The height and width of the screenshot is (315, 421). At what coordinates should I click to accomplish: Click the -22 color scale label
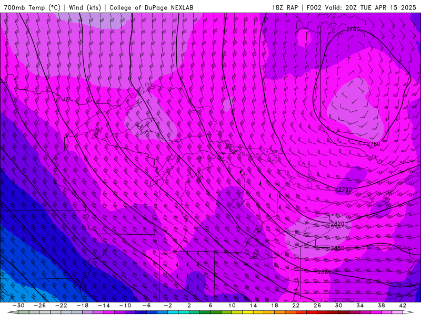(61, 306)
